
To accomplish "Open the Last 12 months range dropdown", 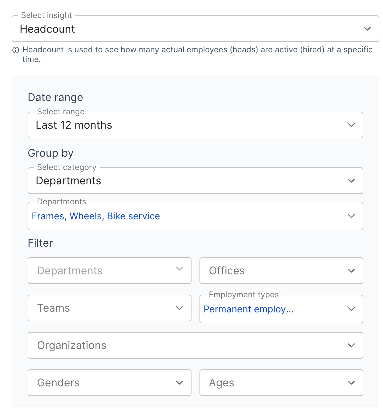I will tap(187, 125).
